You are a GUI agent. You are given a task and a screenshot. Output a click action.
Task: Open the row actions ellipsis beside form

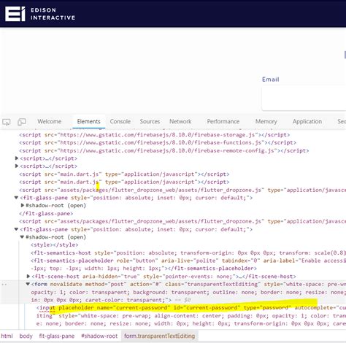[x=4, y=284]
